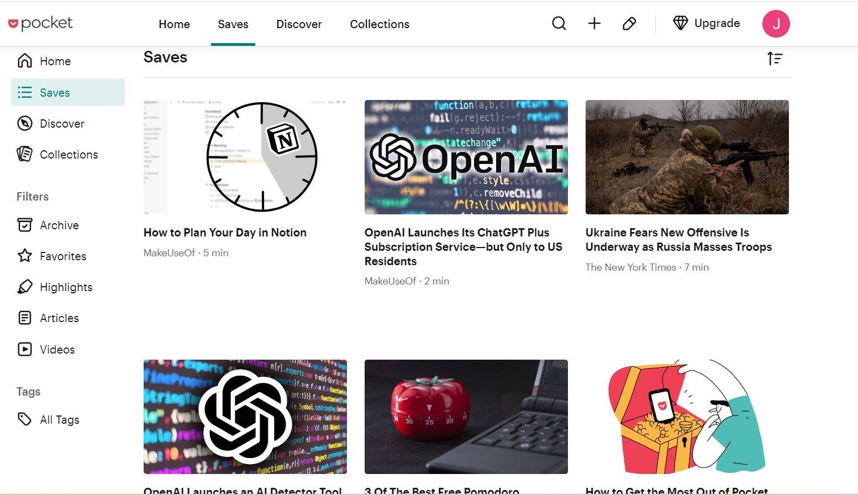Screen dimensions: 858x495
Task: Switch to the Discover top tab
Action: (299, 24)
